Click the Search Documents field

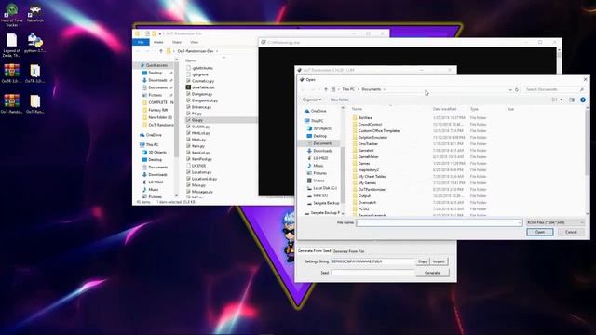554,89
